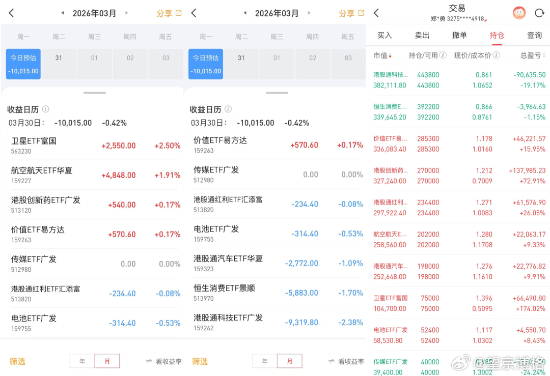This screenshot has height=376, width=550.
Task: Select the 月 view in the left panel
Action: (107, 361)
